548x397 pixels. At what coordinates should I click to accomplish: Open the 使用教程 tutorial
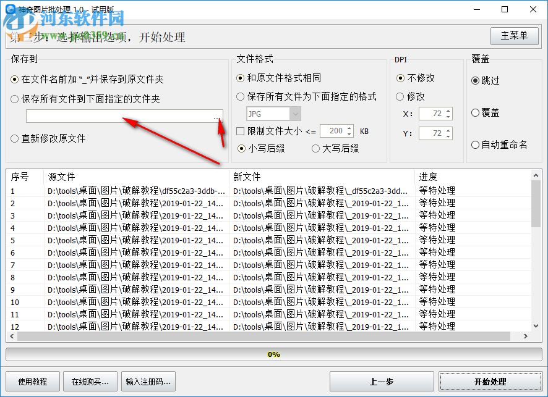click(32, 381)
